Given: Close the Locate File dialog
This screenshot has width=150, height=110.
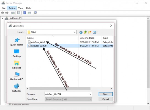Looking at the screenshot, I should coord(111,26).
